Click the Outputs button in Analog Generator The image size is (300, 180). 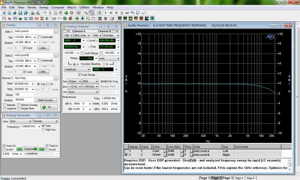click(30, 149)
